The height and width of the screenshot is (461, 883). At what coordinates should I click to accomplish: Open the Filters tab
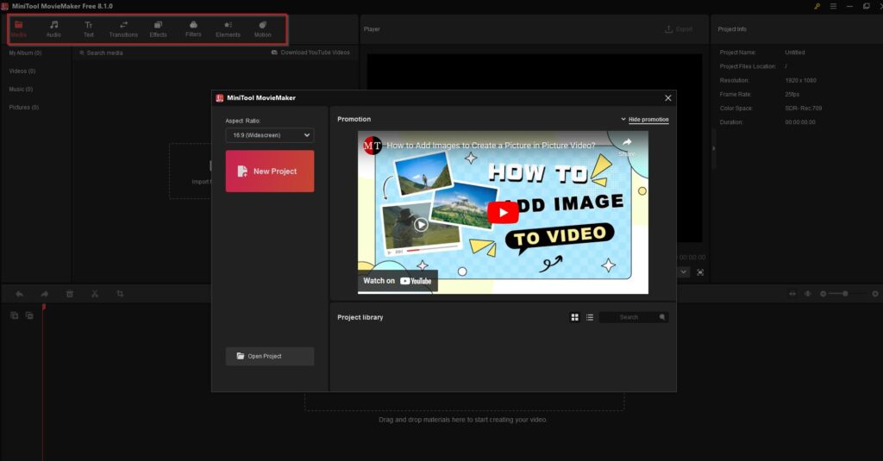(x=193, y=29)
